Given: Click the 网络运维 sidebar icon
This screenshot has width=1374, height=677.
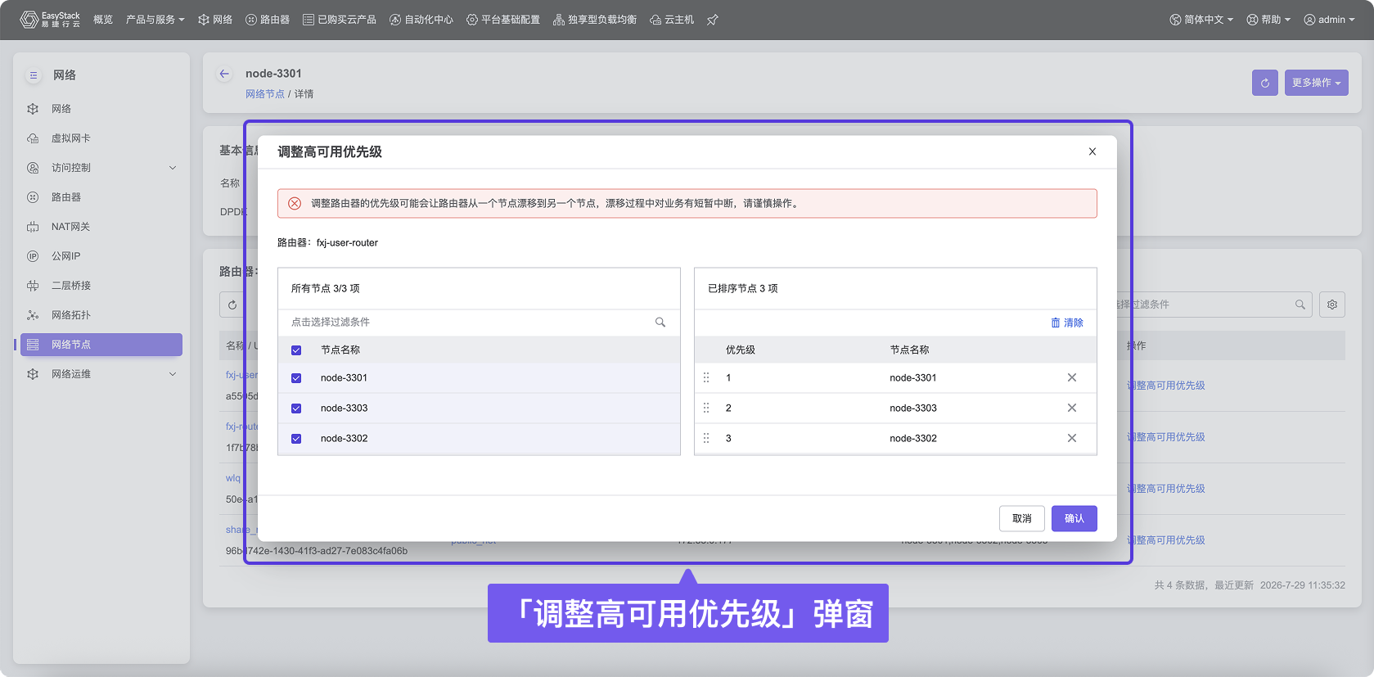Looking at the screenshot, I should click(33, 374).
